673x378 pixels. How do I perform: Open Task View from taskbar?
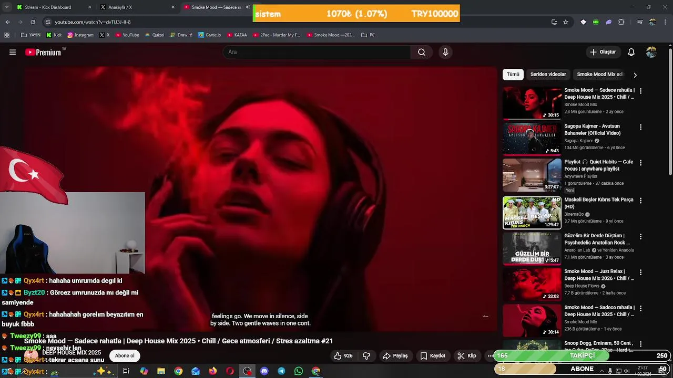(x=126, y=371)
